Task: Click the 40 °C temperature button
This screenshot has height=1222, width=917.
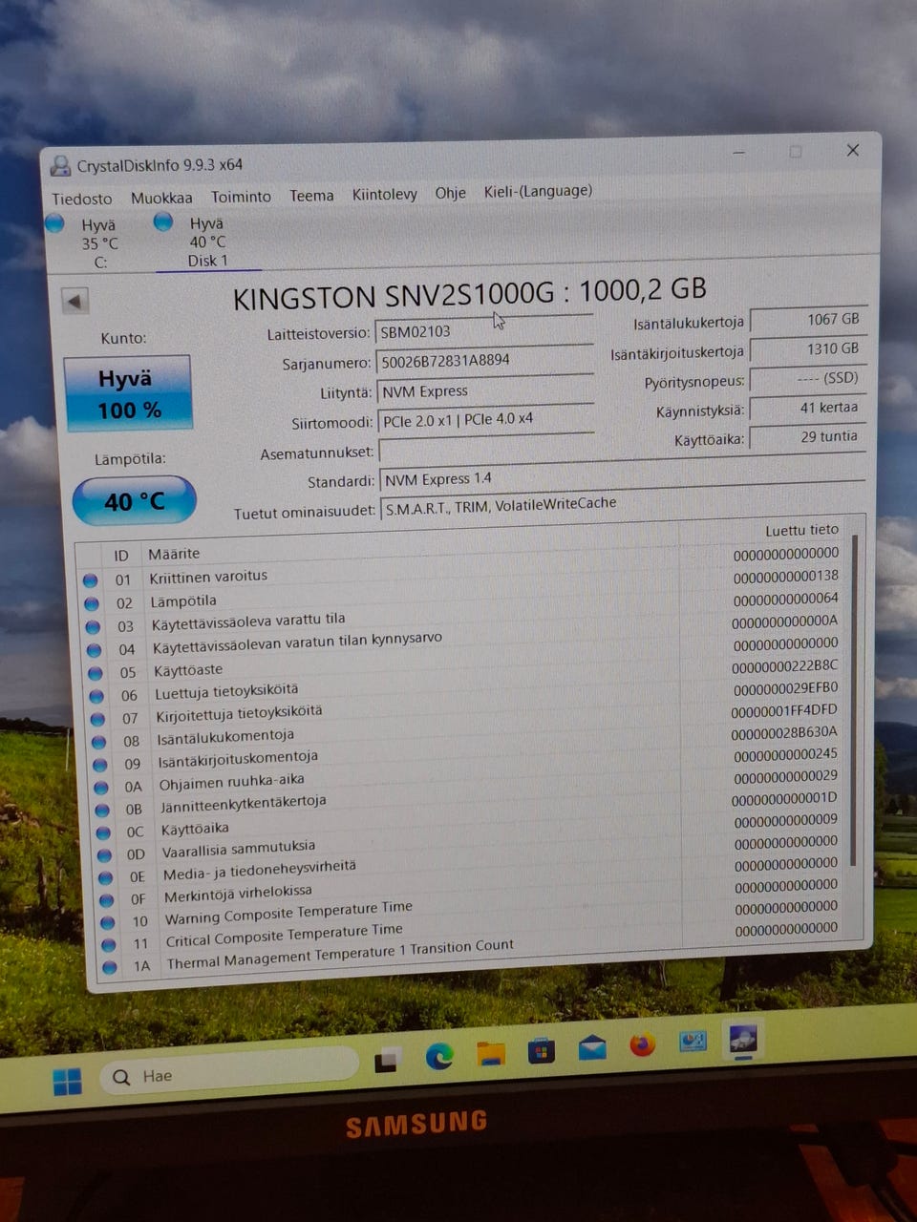Action: pyautogui.click(x=135, y=501)
